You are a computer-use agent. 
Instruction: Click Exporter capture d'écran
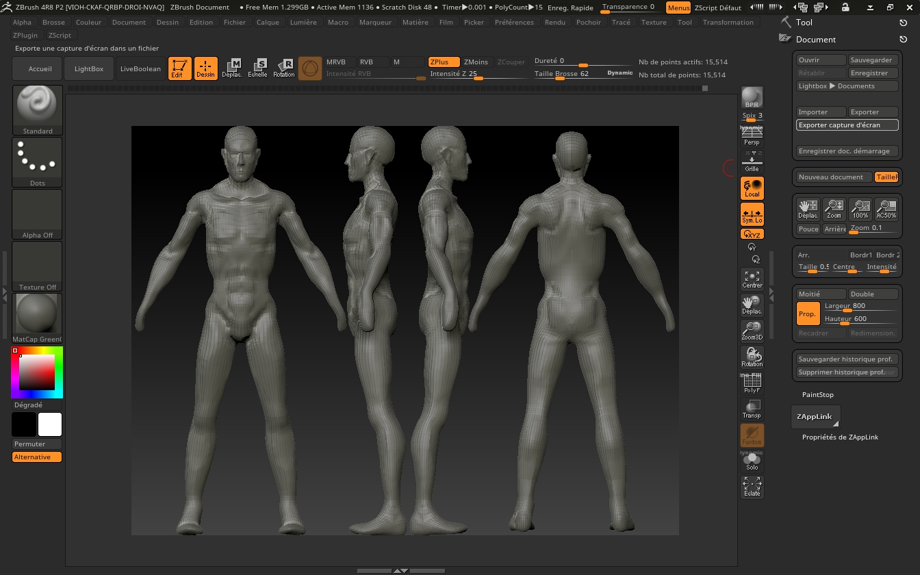(x=847, y=125)
